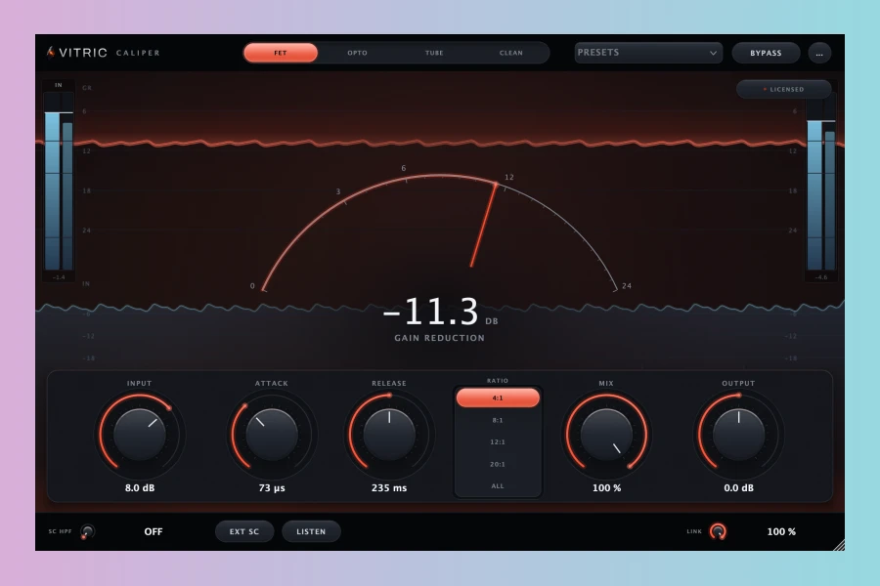Click the INPUT knob

click(x=139, y=434)
